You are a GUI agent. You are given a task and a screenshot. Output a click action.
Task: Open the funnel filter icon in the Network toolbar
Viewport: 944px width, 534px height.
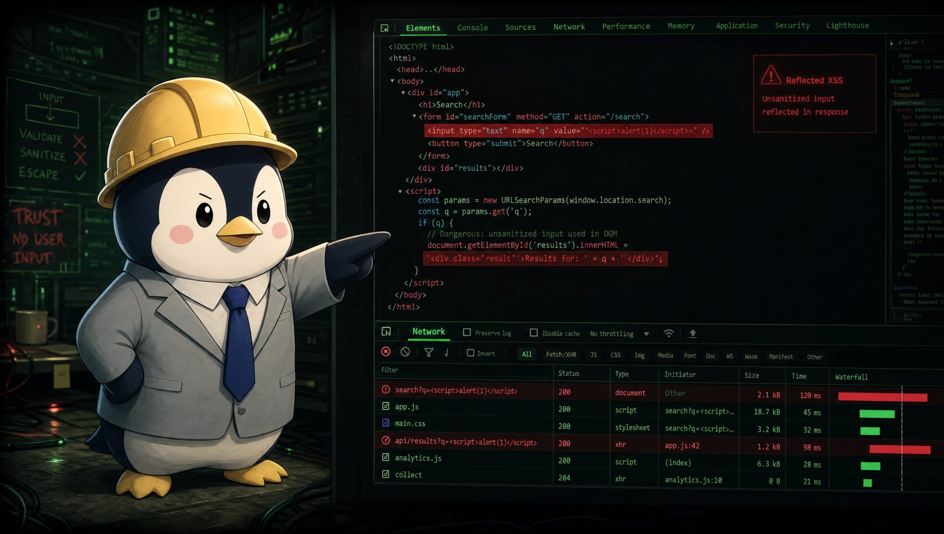click(x=428, y=353)
